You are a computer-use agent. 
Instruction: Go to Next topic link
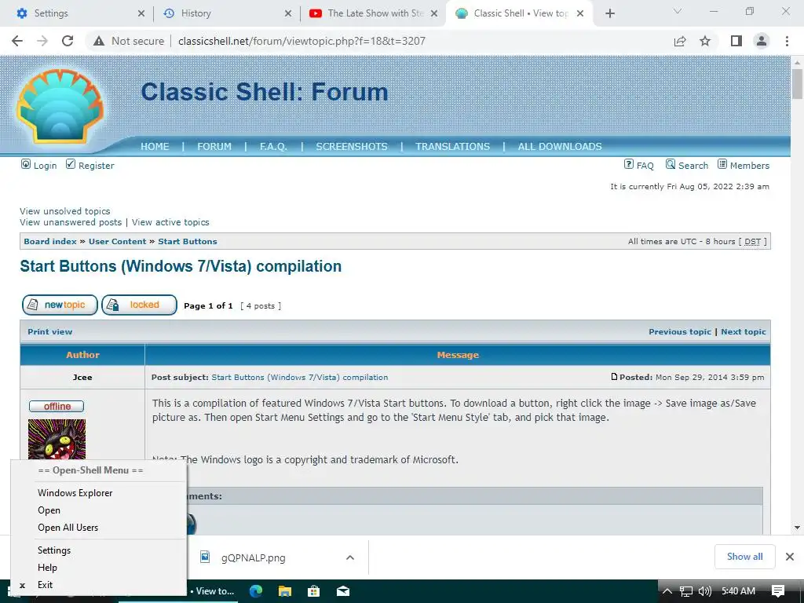pyautogui.click(x=744, y=332)
